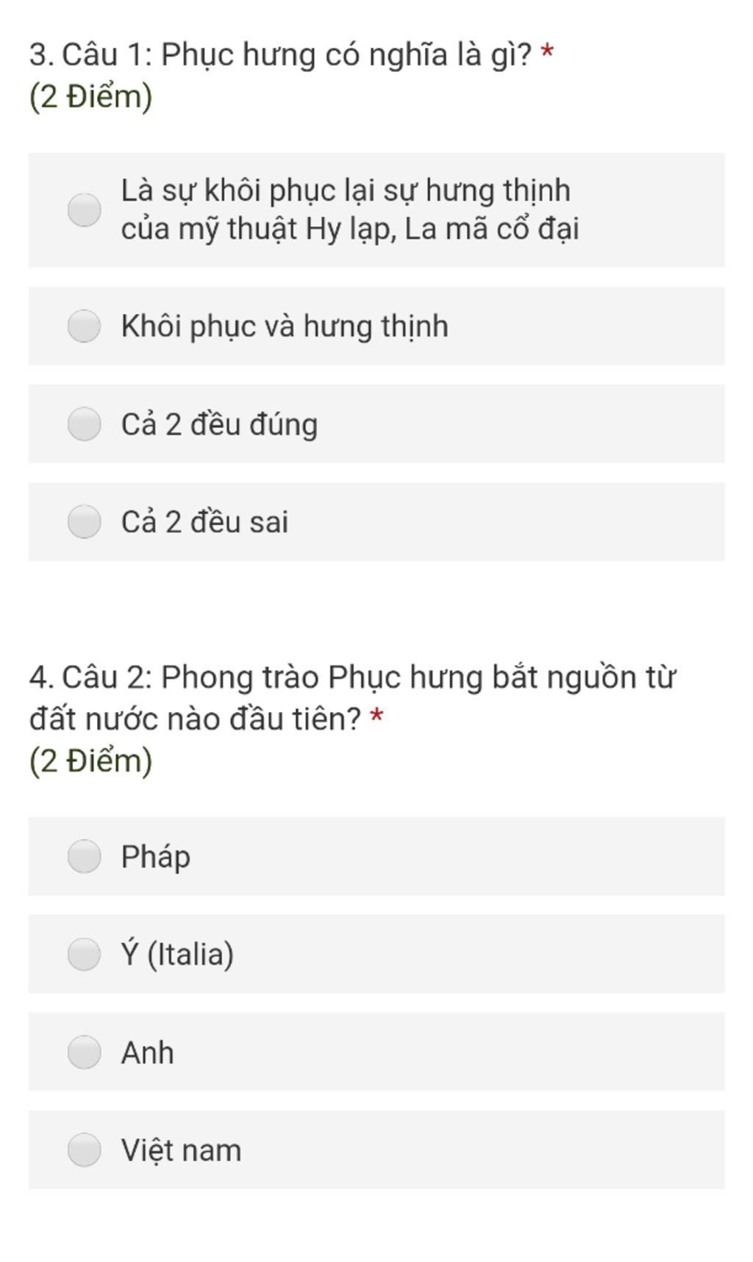Image resolution: width=753 pixels, height=1262 pixels.
Task: Mark the 'Cả 2 đều sai' radio circle
Action: click(x=85, y=521)
